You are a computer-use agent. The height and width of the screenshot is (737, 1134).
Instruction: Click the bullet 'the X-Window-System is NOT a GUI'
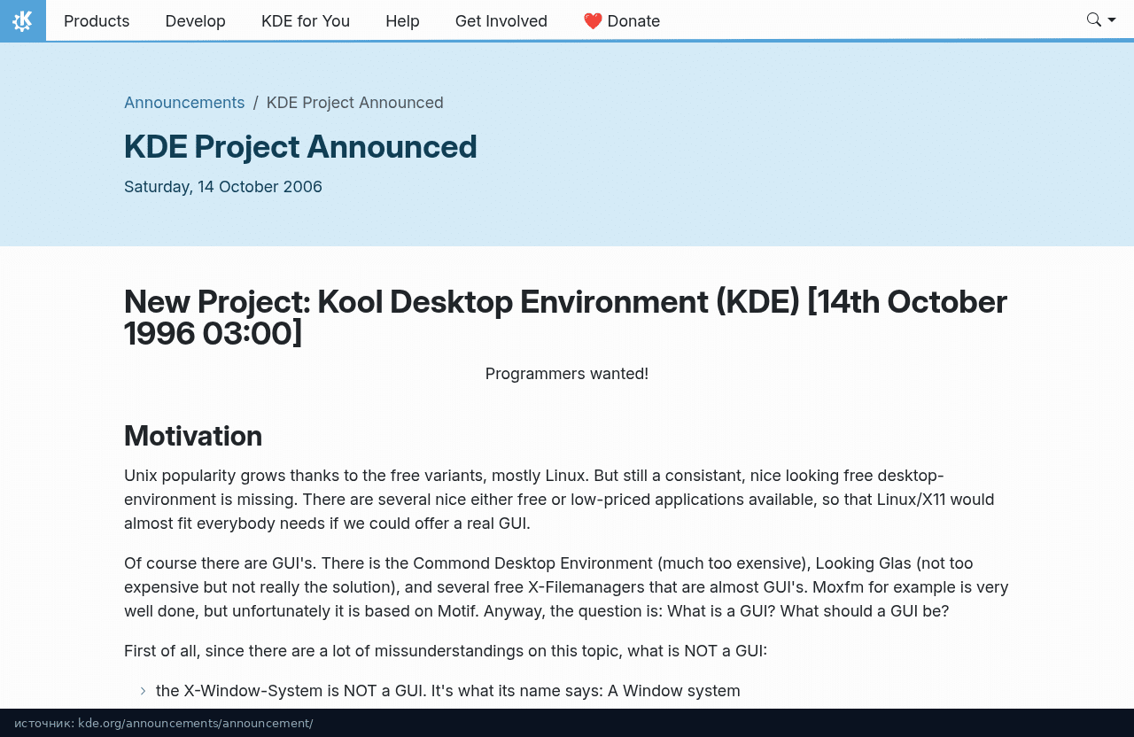[448, 691]
